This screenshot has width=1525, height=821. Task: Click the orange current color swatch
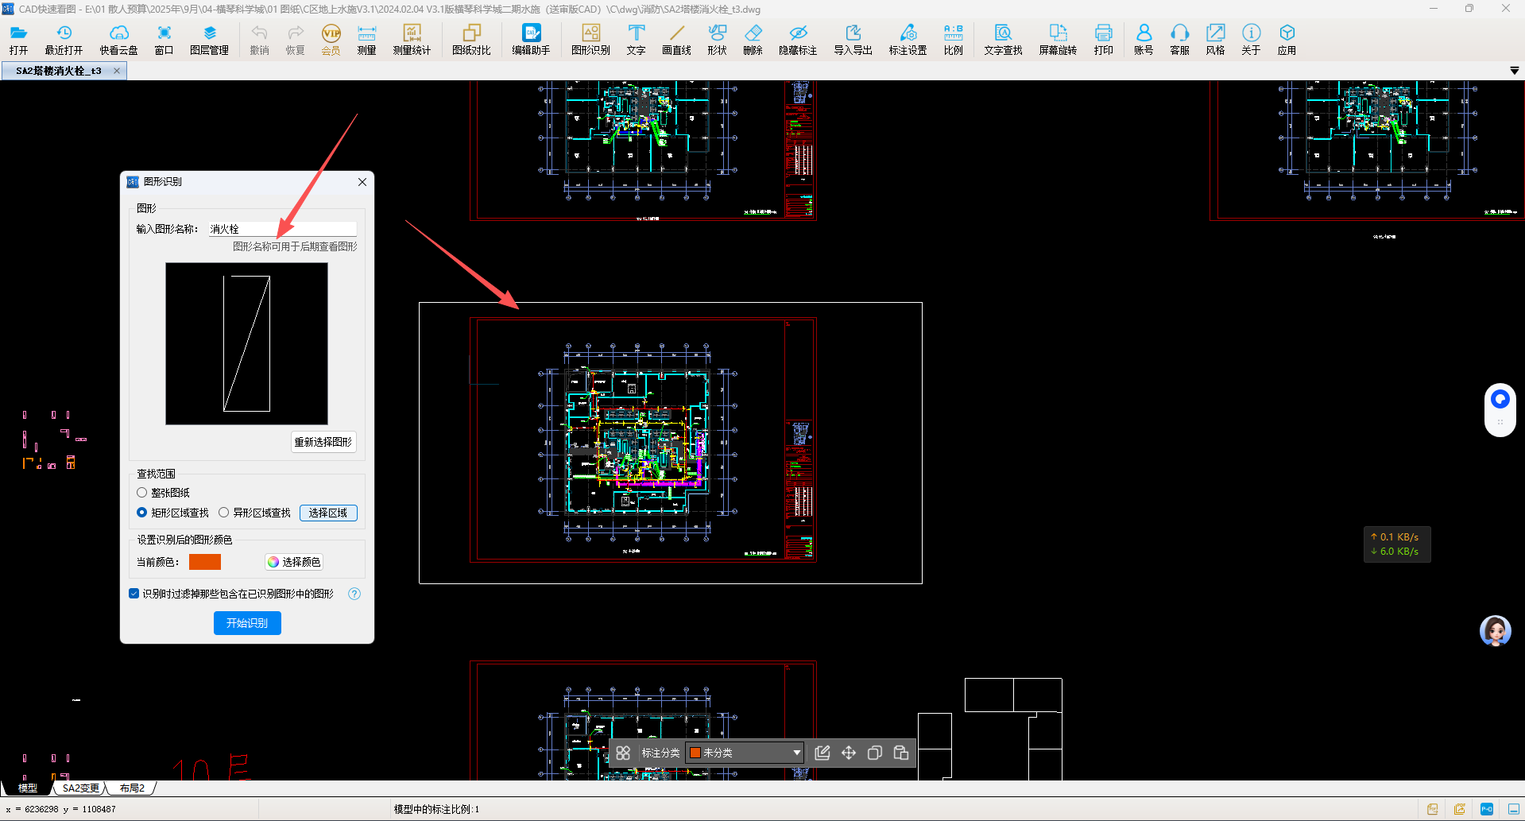[205, 562]
